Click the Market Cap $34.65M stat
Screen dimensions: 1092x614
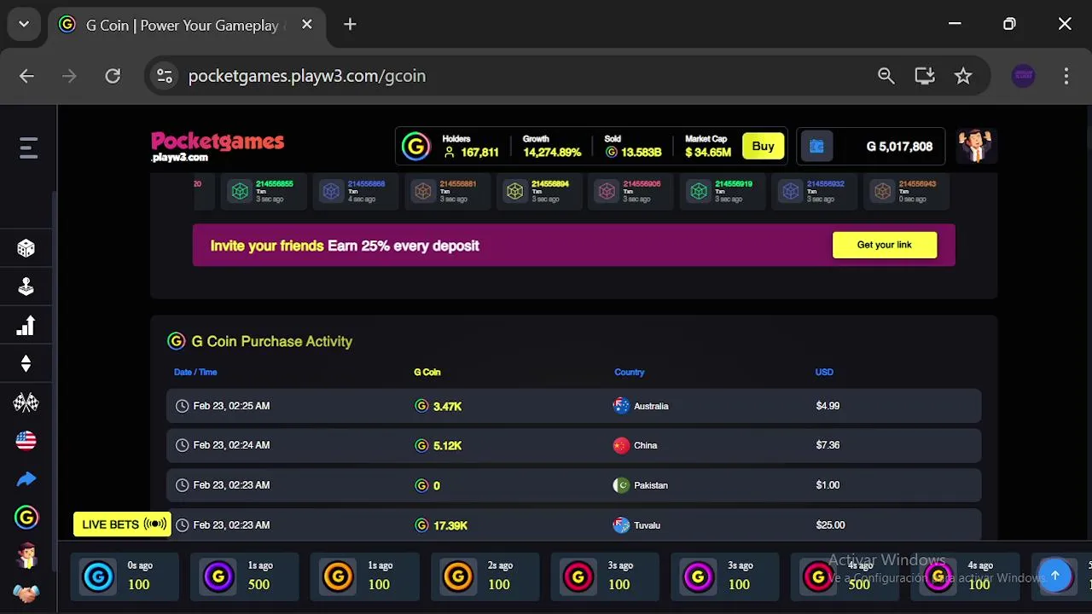pos(708,147)
